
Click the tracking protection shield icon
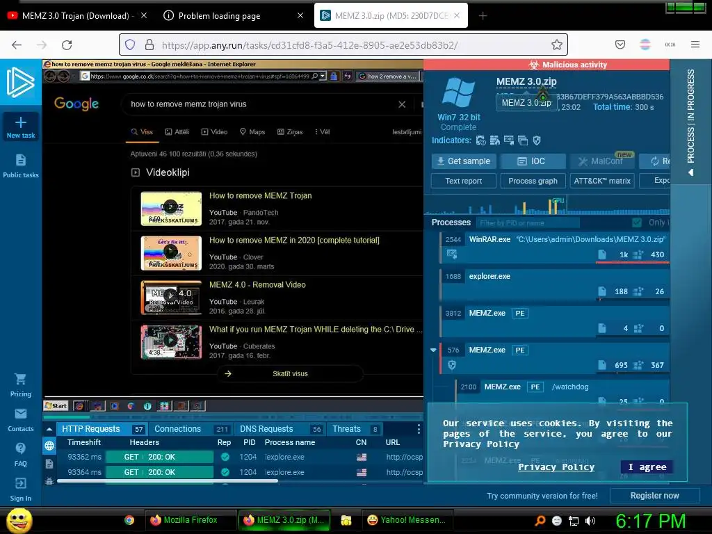pos(130,44)
